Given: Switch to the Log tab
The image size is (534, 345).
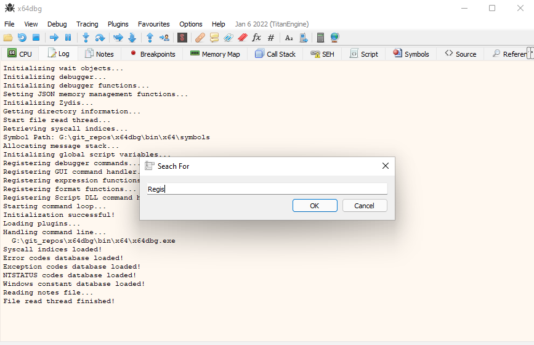Looking at the screenshot, I should click(x=59, y=54).
